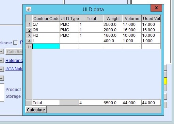174x124 pixels.
Task: Click the PMC cell in the Q6 row
Action: point(69,30)
